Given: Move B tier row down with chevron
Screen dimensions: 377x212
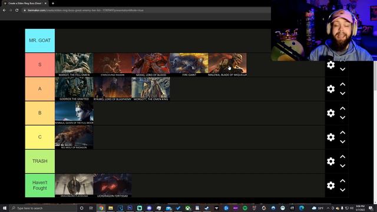Looking at the screenshot, I should (x=343, y=118).
